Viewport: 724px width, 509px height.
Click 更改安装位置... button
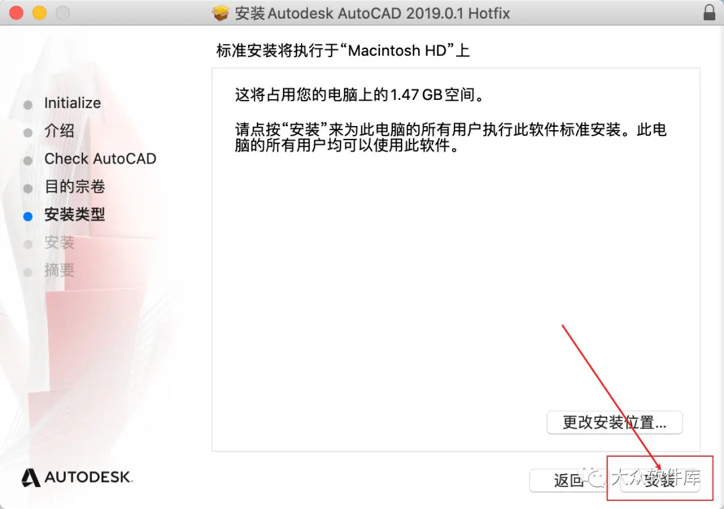point(614,422)
